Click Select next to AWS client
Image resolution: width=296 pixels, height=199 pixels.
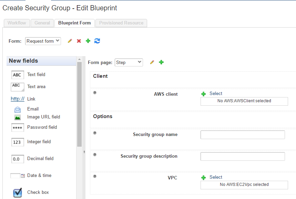[215, 93]
